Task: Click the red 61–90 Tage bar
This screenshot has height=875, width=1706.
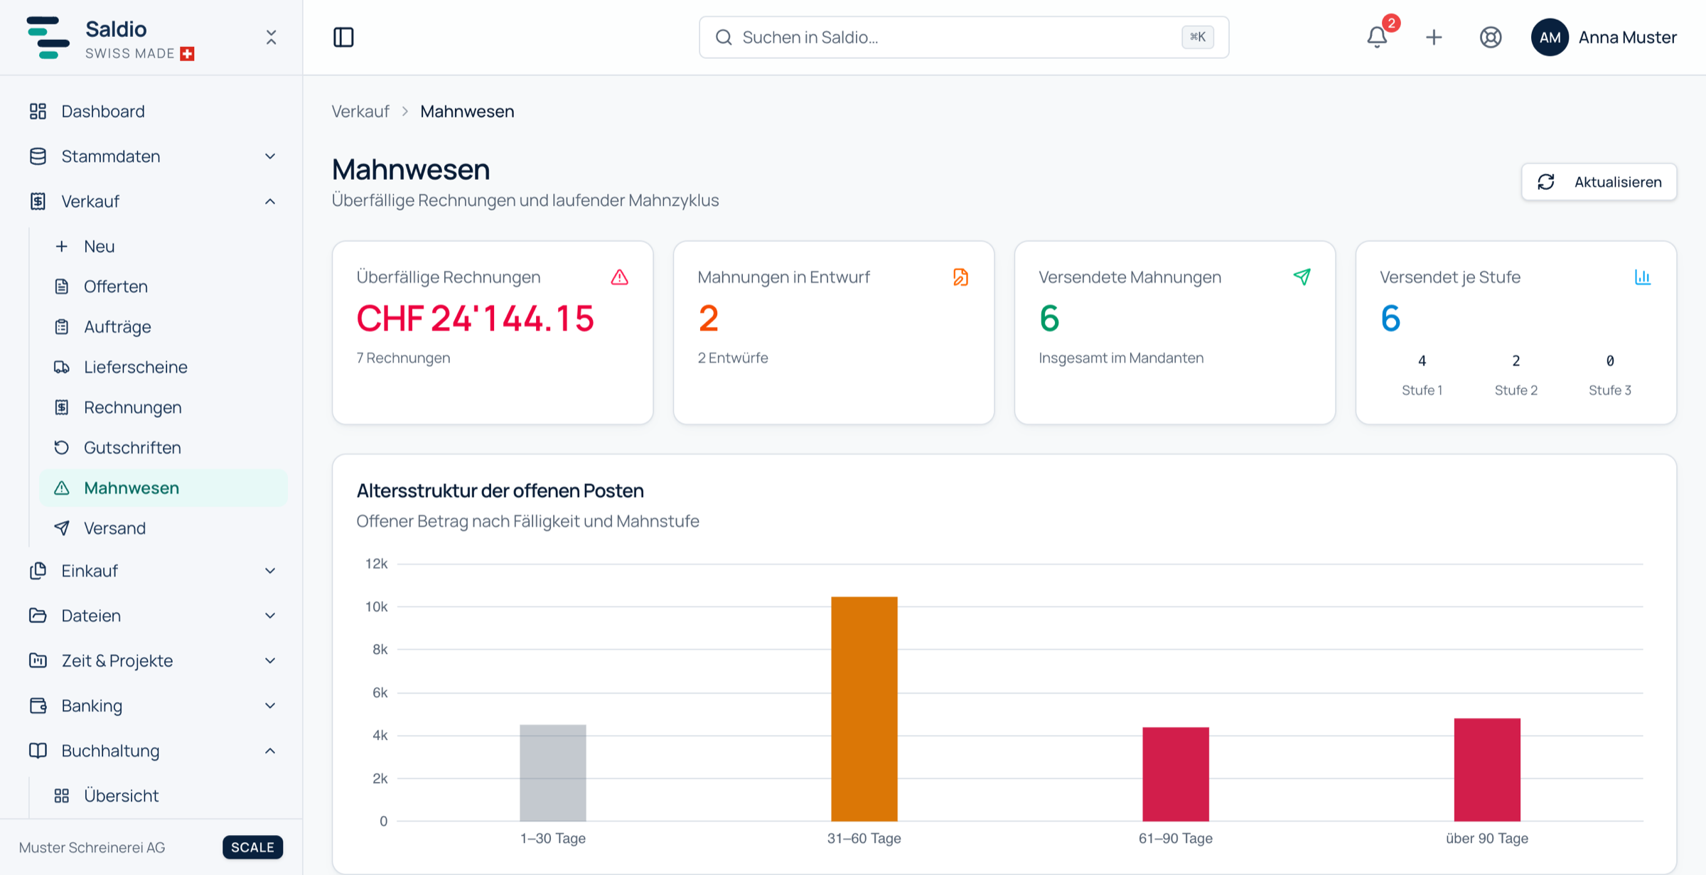Action: pos(1176,774)
